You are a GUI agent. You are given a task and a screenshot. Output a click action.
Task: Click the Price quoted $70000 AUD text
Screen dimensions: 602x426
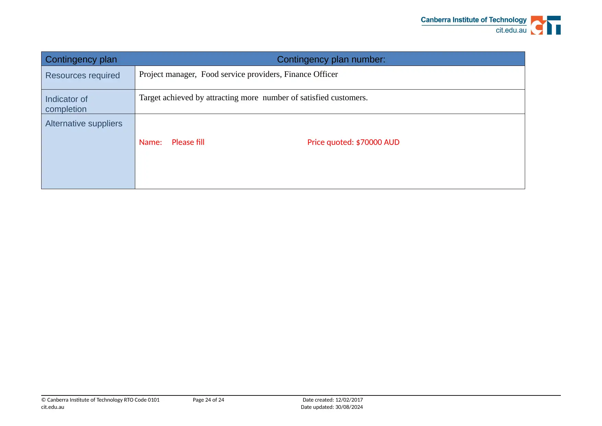(353, 142)
